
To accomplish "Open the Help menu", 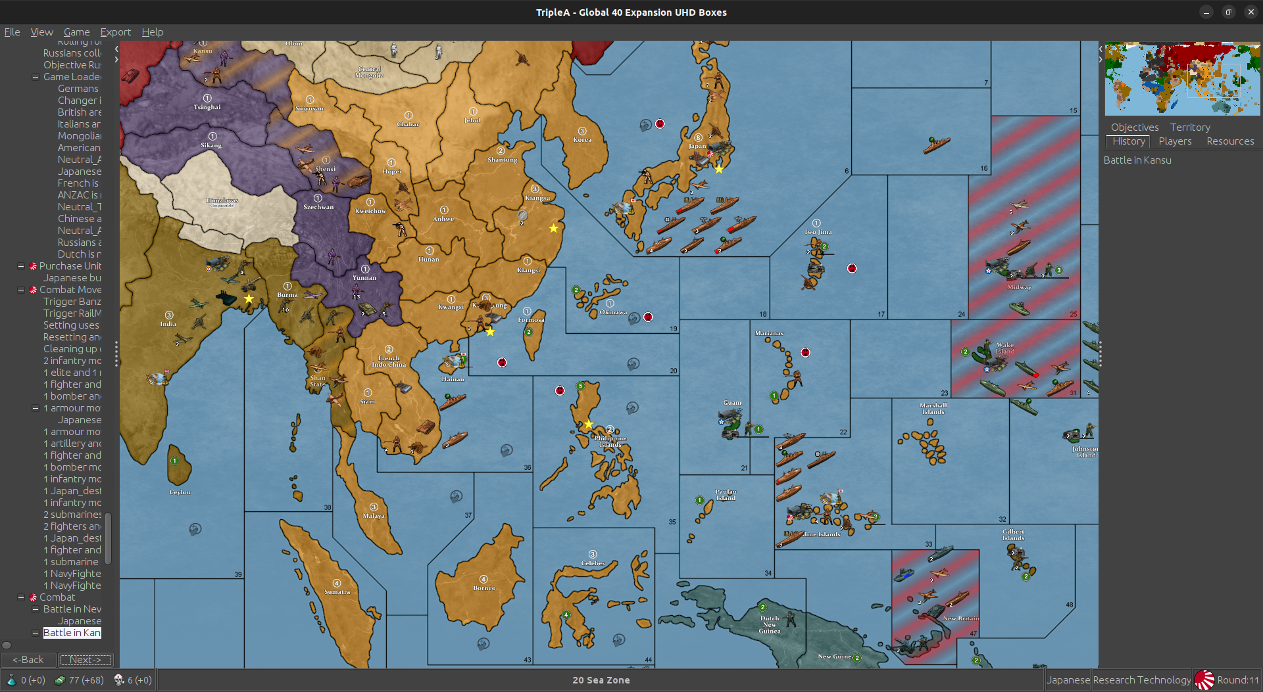I will pos(152,32).
